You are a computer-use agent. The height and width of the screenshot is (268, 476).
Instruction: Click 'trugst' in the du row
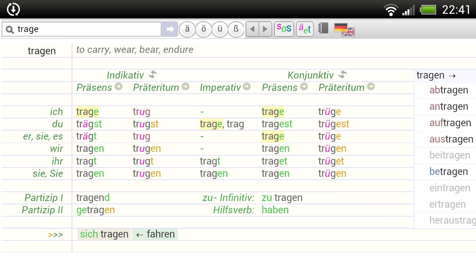pyautogui.click(x=146, y=124)
